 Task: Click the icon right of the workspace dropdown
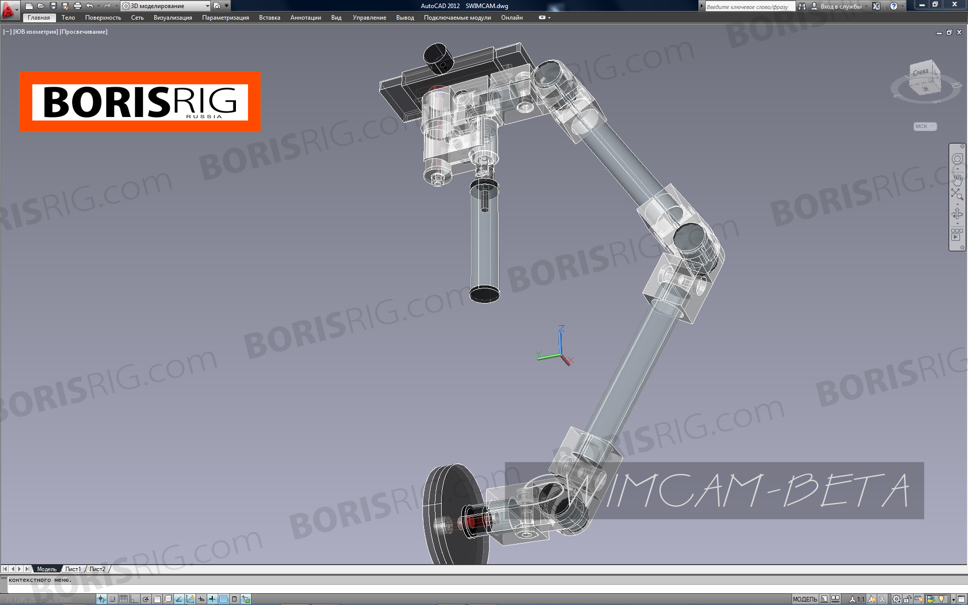(x=217, y=6)
